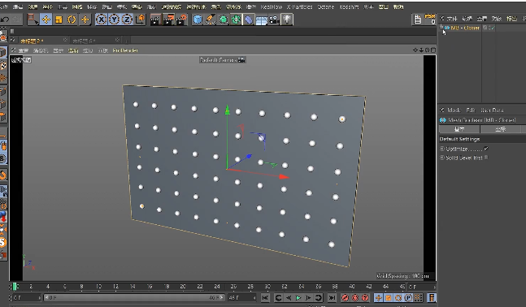Add a light object

pos(287,19)
